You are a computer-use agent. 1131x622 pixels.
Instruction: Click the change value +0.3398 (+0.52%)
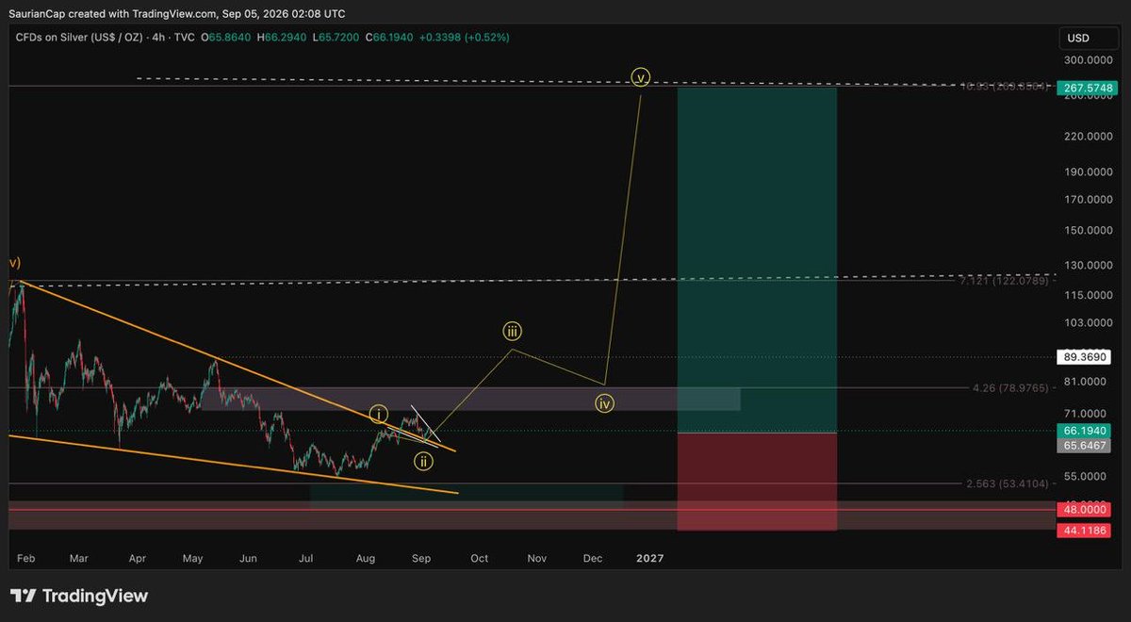click(x=465, y=38)
